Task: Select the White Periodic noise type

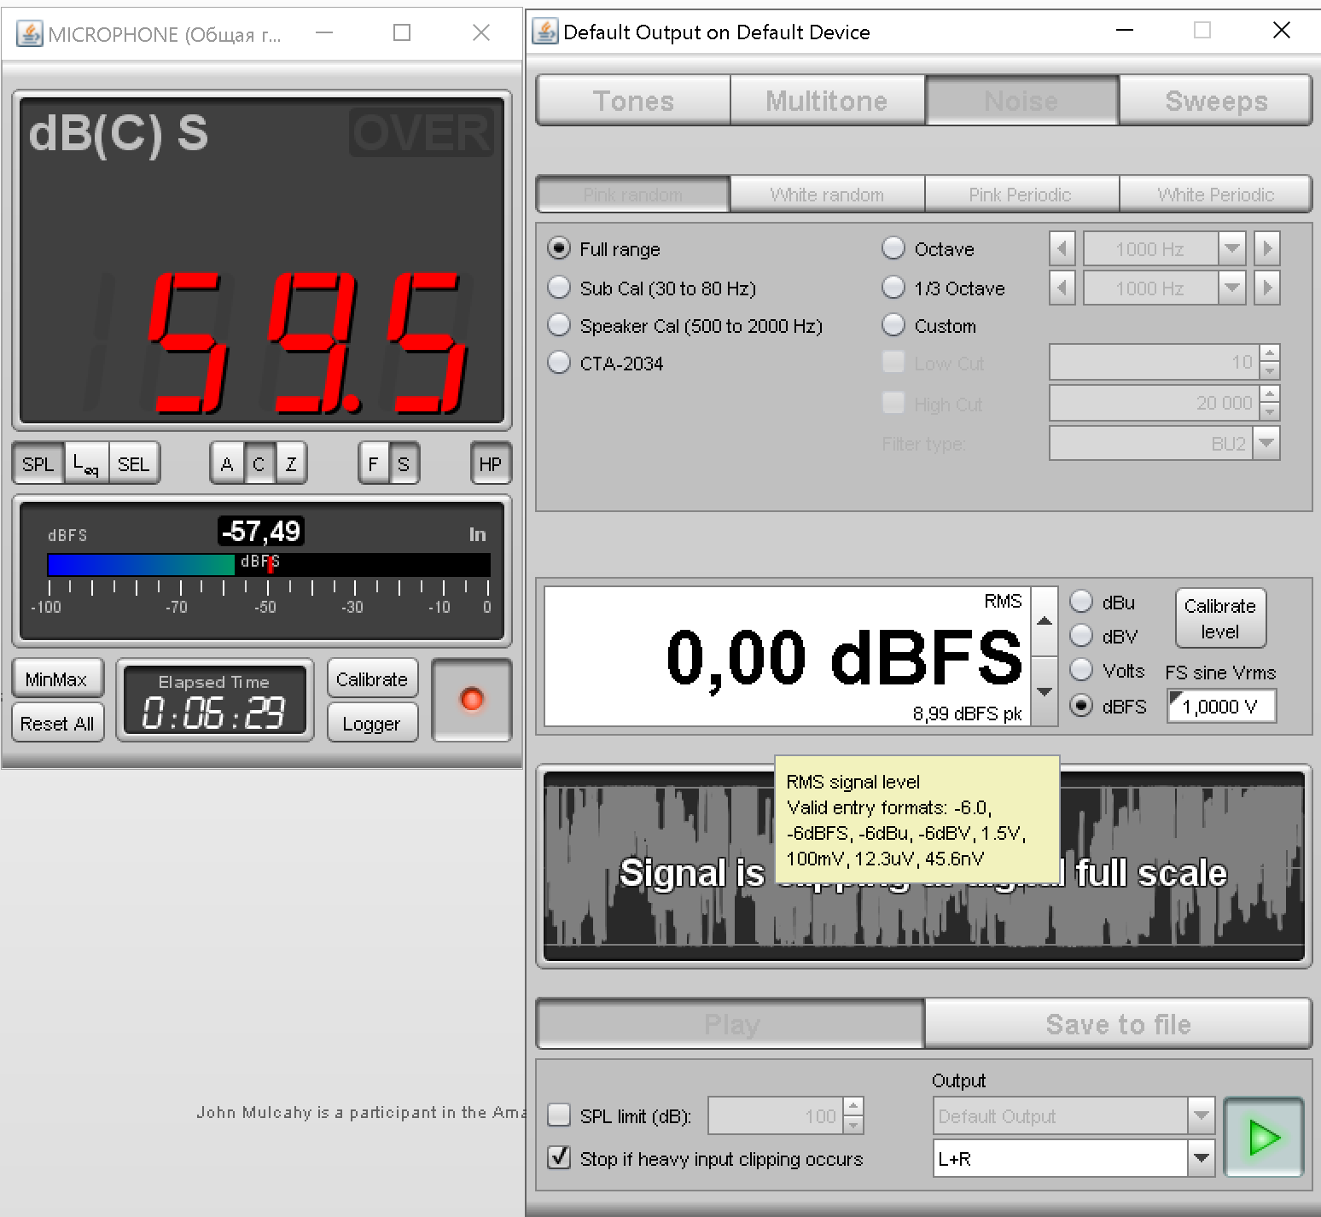Action: pos(1216,195)
